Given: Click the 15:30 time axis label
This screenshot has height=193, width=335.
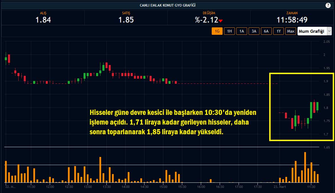Looking at the screenshot, I should [x=182, y=187].
